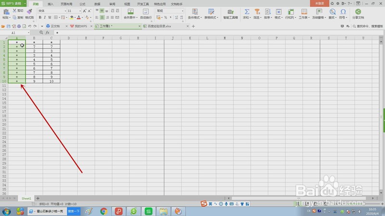Close the 我的WPS tab
This screenshot has width=385, height=216.
pyautogui.click(x=91, y=26)
